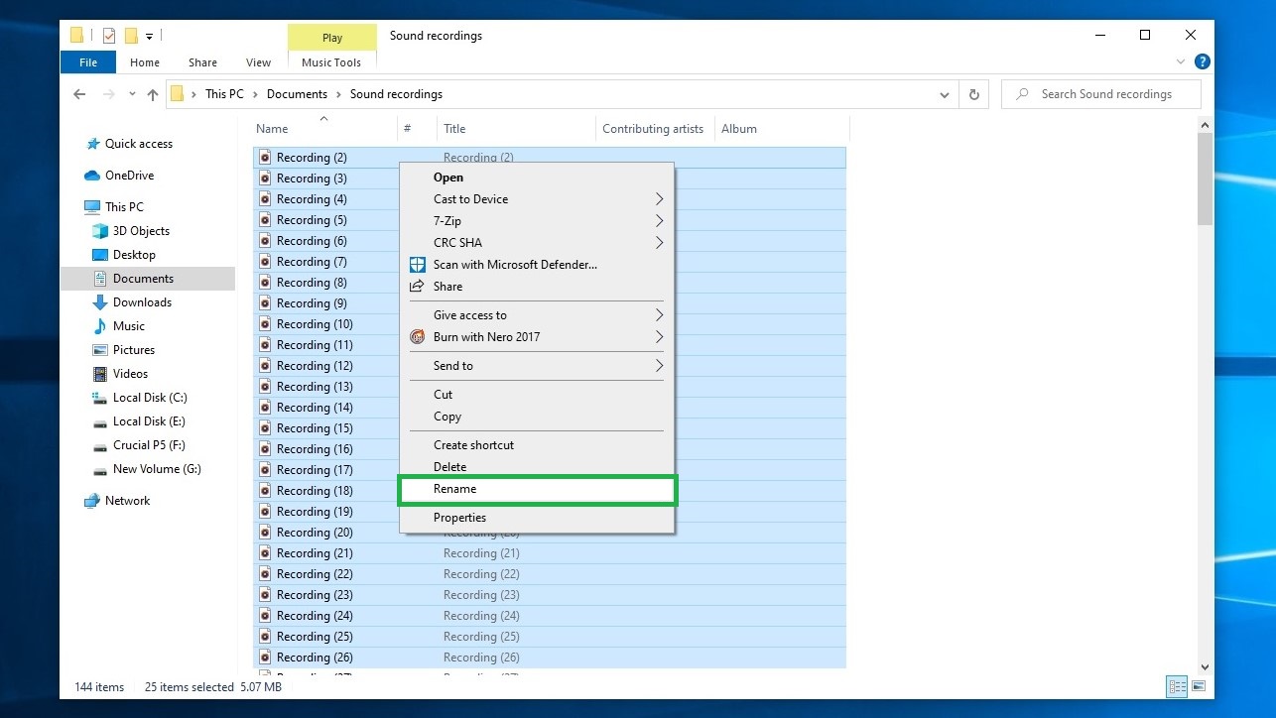Open the Customize Quick Access Toolbar dropdown
This screenshot has height=718, width=1276.
(150, 36)
